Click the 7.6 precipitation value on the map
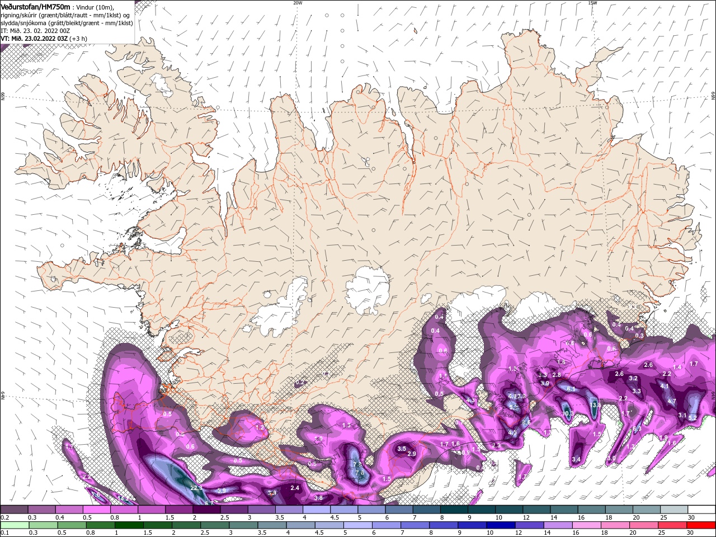The width and height of the screenshot is (716, 537). (x=360, y=473)
